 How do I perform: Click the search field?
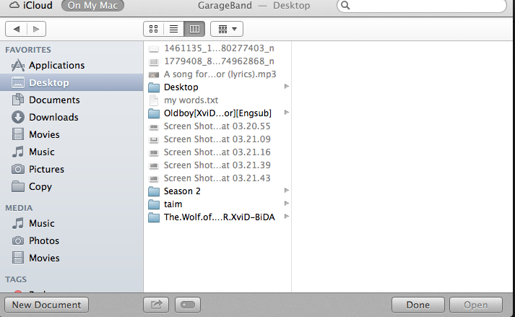pyautogui.click(x=422, y=6)
